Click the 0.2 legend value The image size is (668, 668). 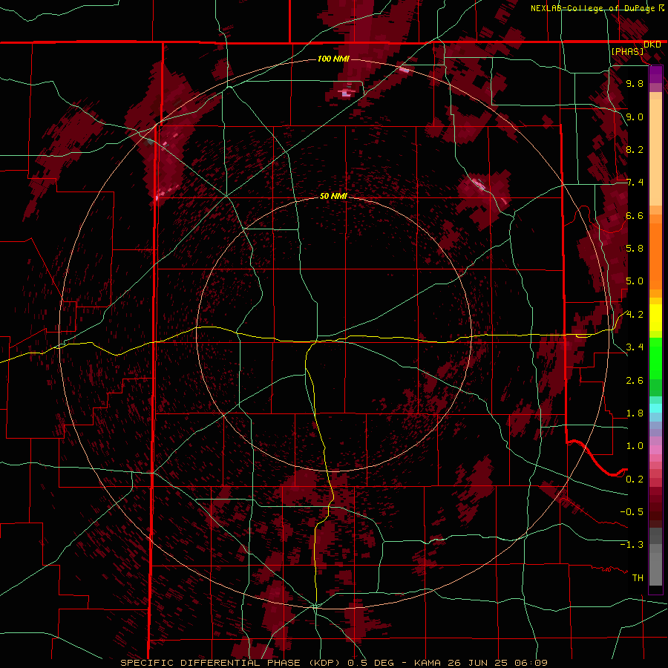[635, 479]
